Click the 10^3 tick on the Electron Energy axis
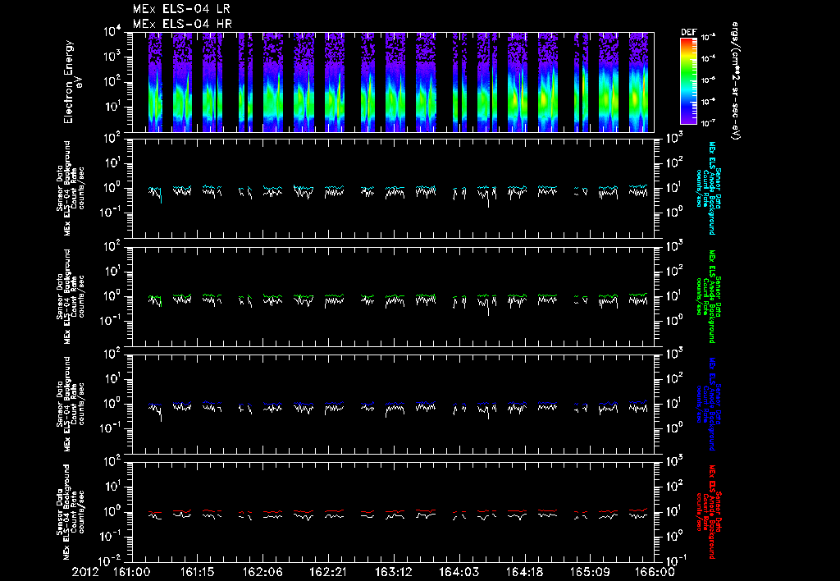This screenshot has width=840, height=581. 112,57
